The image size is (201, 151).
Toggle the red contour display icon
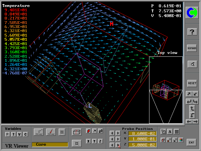click(x=88, y=131)
